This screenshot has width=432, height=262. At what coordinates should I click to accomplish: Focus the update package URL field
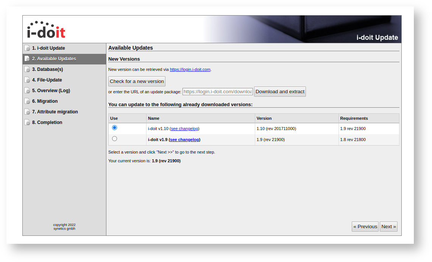218,91
